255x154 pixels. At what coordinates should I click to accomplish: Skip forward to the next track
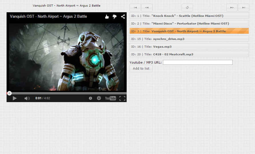pyautogui.click(x=232, y=7)
